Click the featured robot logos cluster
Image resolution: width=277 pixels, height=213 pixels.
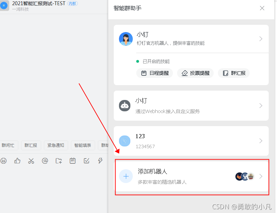[245, 176]
